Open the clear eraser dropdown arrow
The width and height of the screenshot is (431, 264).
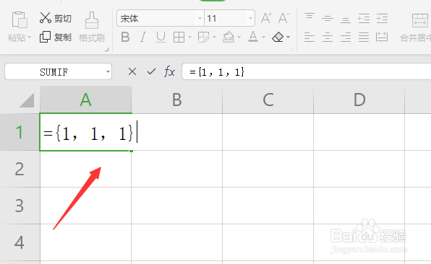click(x=288, y=37)
